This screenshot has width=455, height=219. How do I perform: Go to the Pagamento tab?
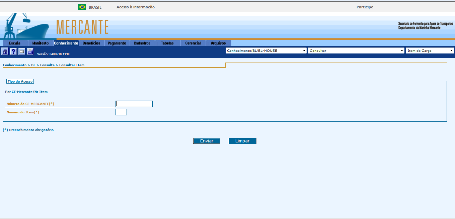click(x=117, y=43)
